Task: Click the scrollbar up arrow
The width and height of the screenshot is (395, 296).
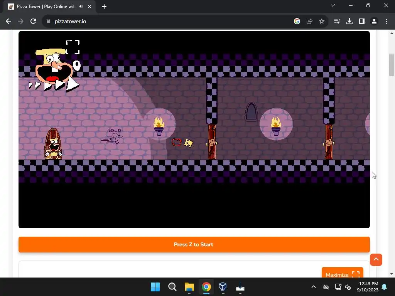Action: pyautogui.click(x=392, y=33)
